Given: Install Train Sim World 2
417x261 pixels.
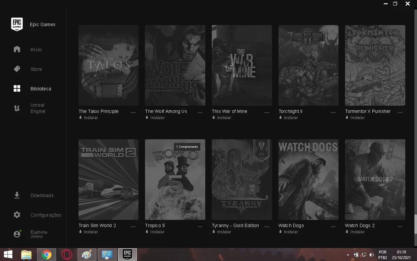Looking at the screenshot, I should tap(88, 232).
